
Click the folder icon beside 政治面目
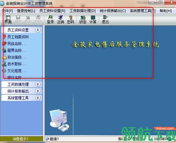coord(4,57)
